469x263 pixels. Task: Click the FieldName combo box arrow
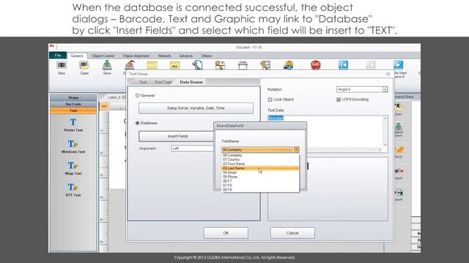(296, 149)
